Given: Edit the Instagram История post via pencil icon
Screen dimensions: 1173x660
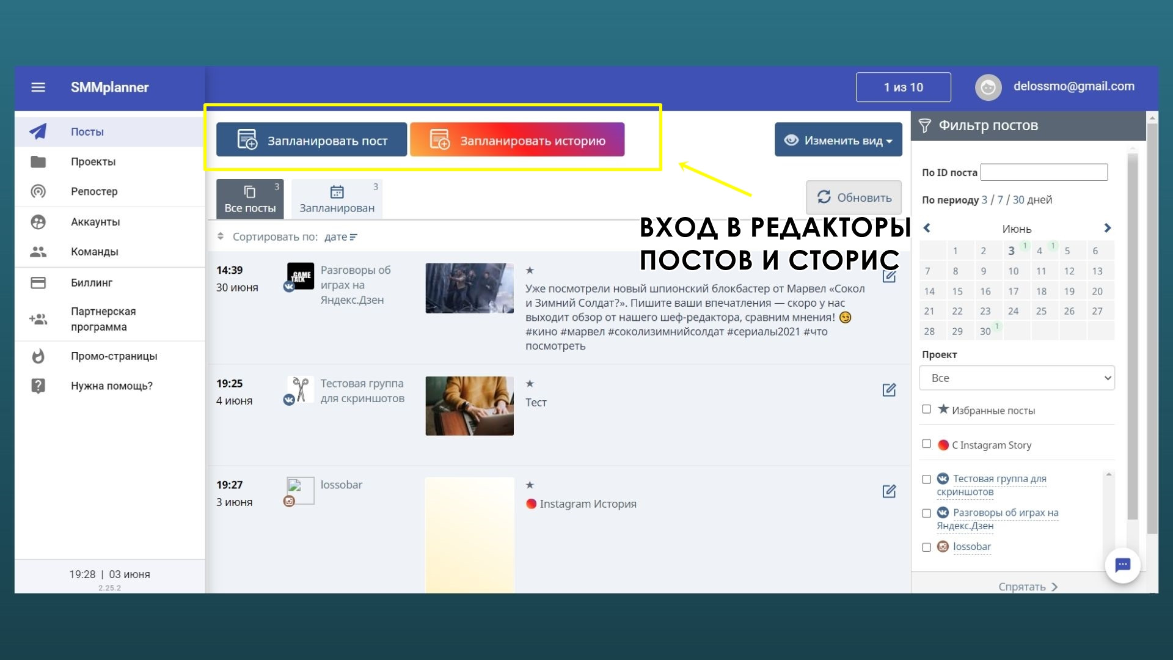Looking at the screenshot, I should (x=889, y=491).
